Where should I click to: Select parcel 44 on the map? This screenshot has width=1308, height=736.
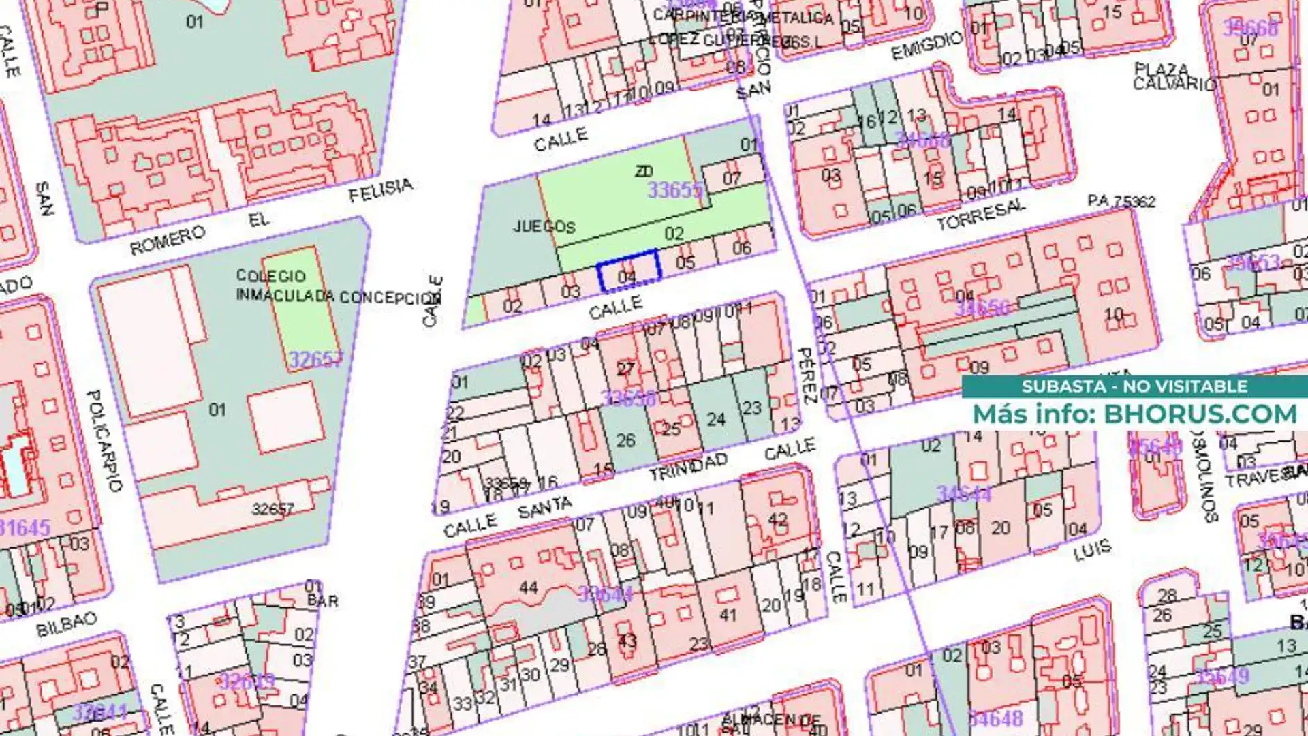coord(528,587)
